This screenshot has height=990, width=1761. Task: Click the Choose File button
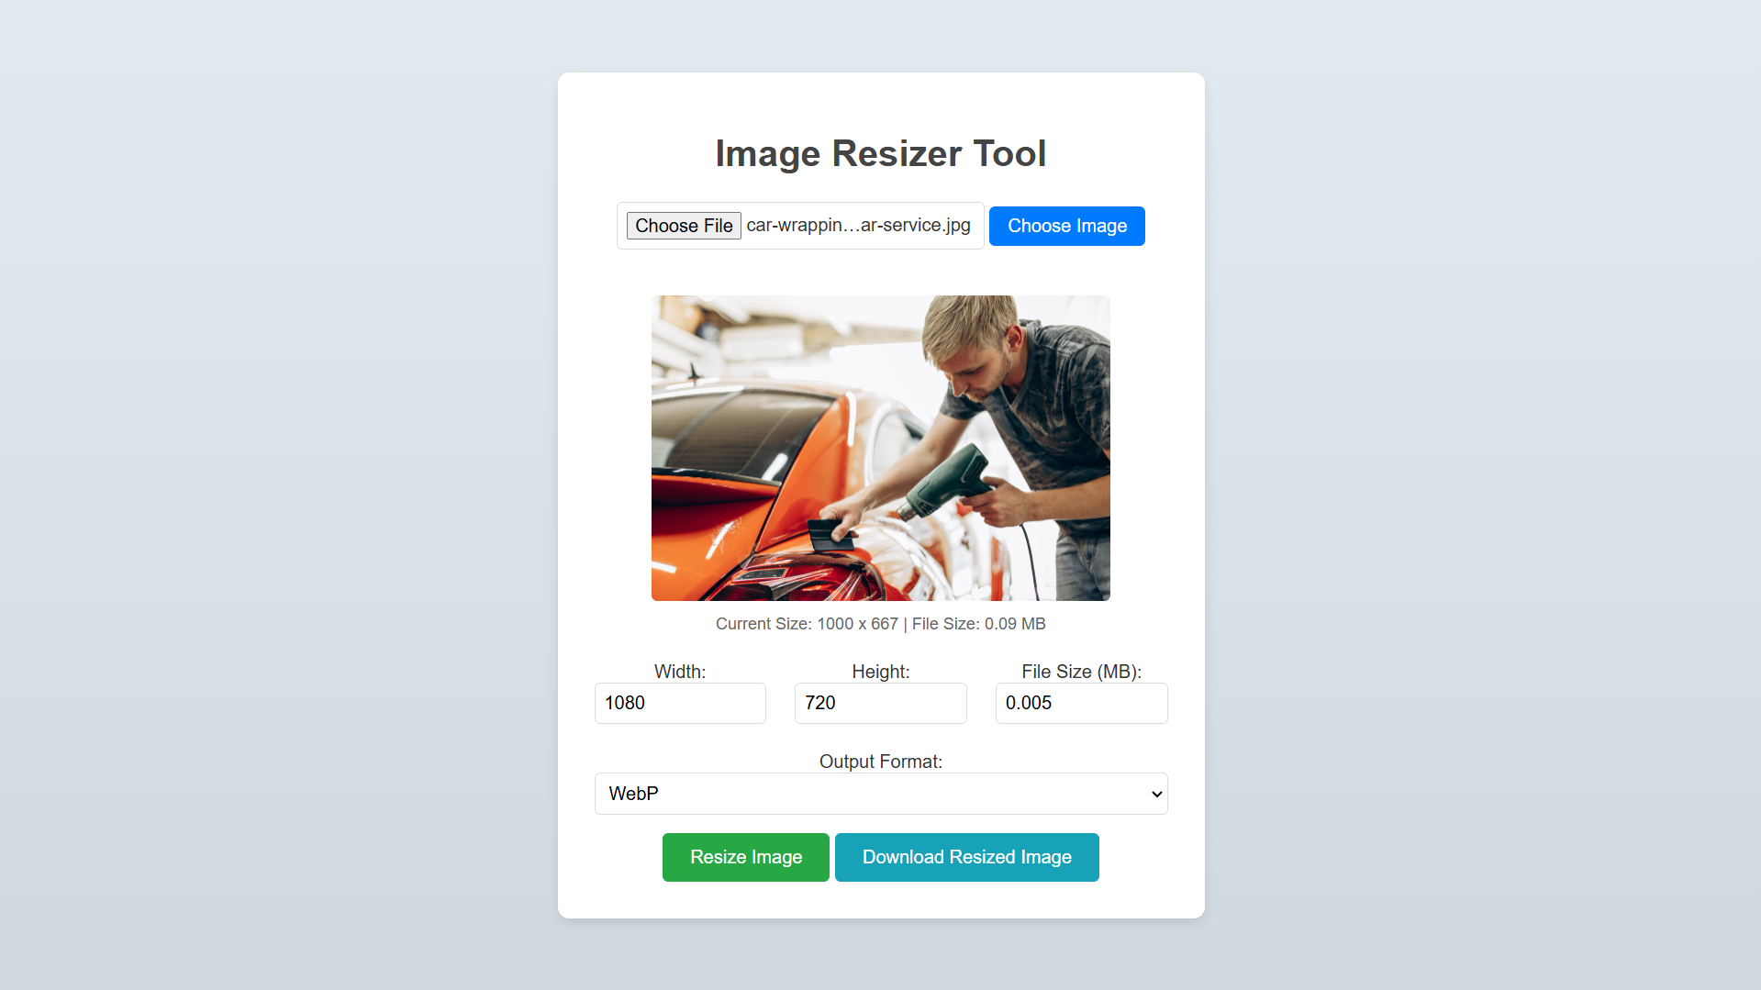(684, 226)
